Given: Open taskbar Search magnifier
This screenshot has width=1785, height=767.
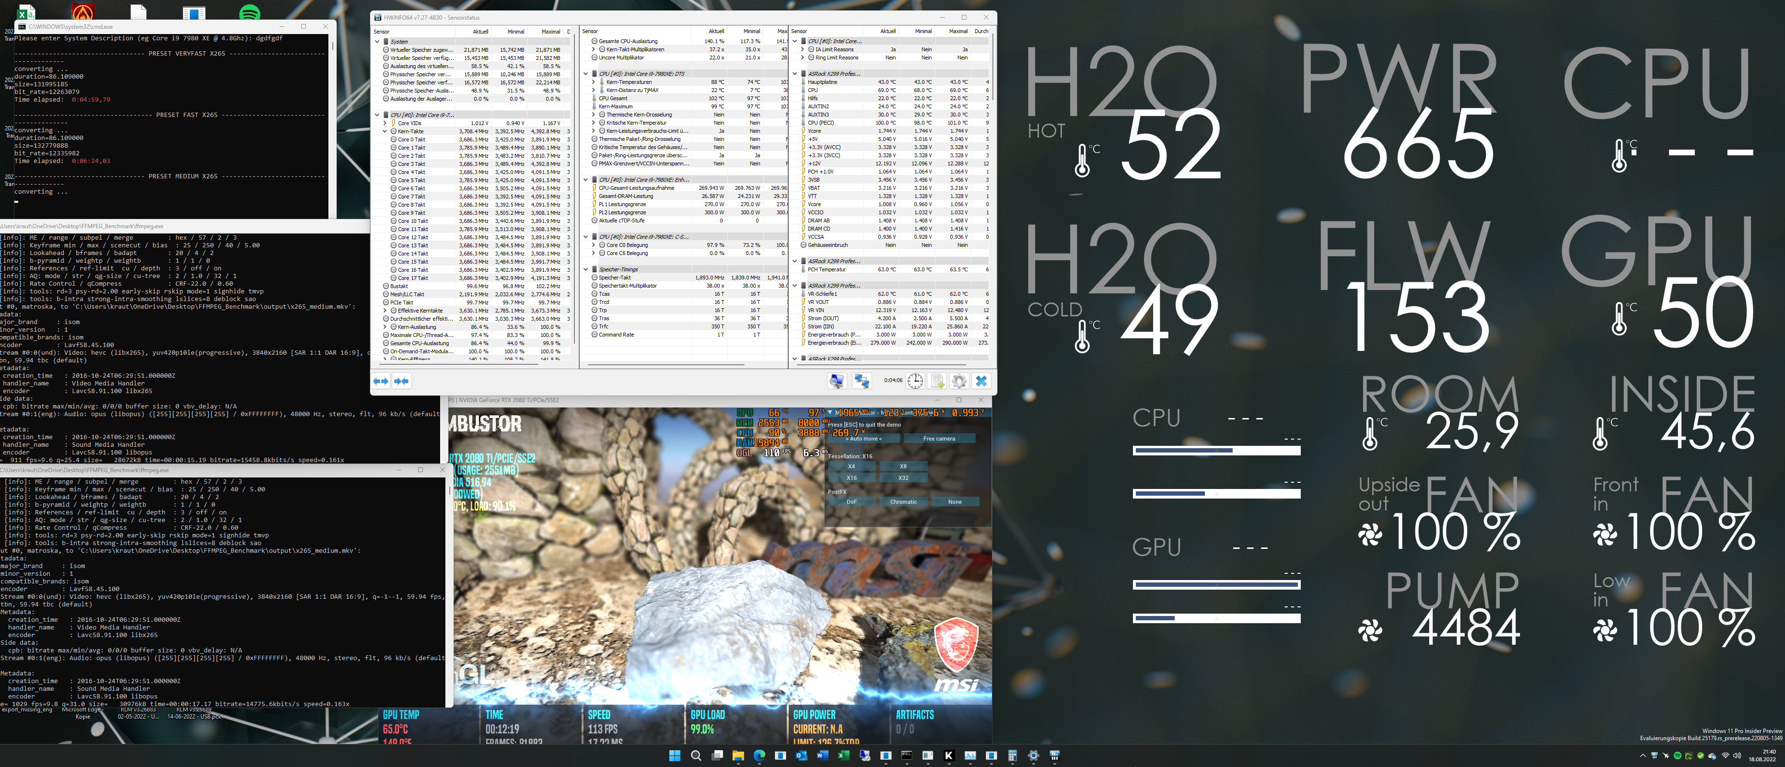Looking at the screenshot, I should pyautogui.click(x=696, y=755).
